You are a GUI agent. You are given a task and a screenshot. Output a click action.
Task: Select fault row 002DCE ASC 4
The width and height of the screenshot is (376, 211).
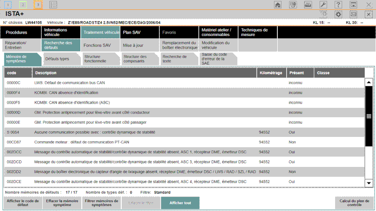pos(184,181)
